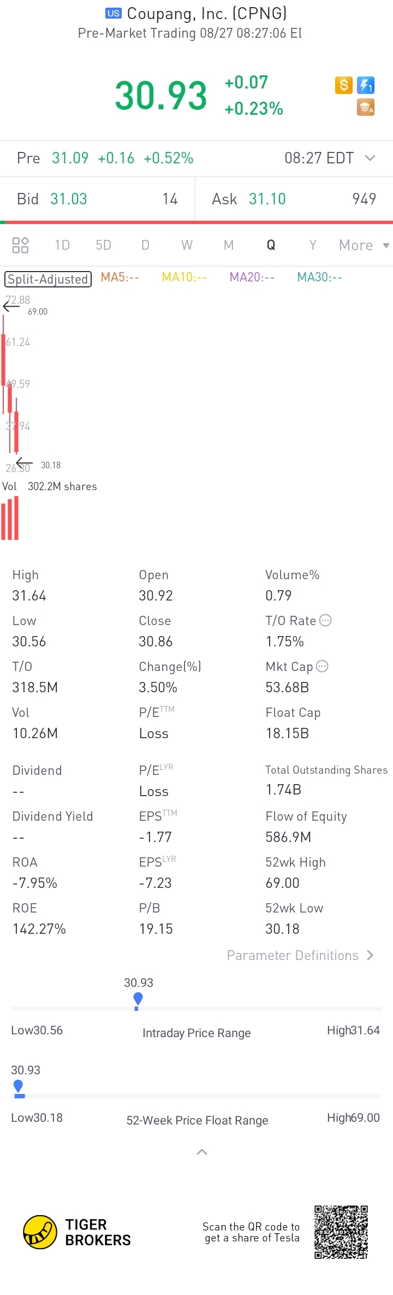Toggle the MA5 indicator label
Image resolution: width=393 pixels, height=1295 pixels.
(x=120, y=278)
